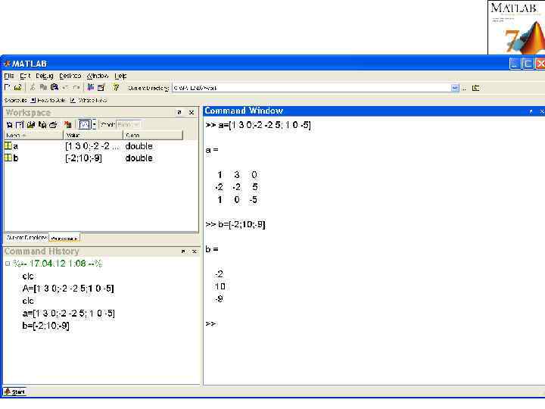This screenshot has height=409, width=545.
Task: Print workspace icon
Action: 53,124
